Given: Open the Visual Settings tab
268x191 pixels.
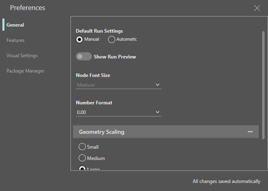Looking at the screenshot, I should (x=22, y=56).
